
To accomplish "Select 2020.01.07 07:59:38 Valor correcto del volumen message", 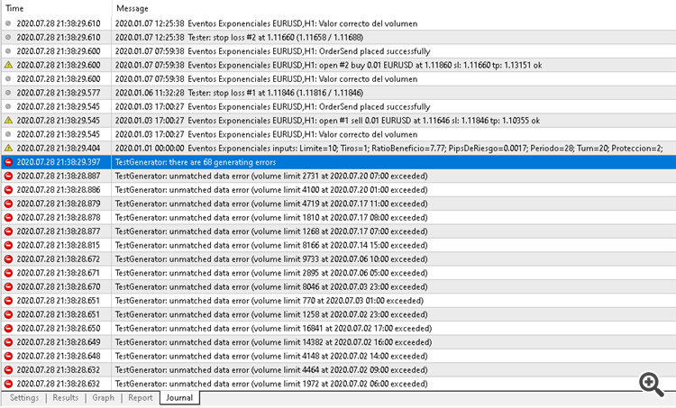I will pyautogui.click(x=267, y=79).
